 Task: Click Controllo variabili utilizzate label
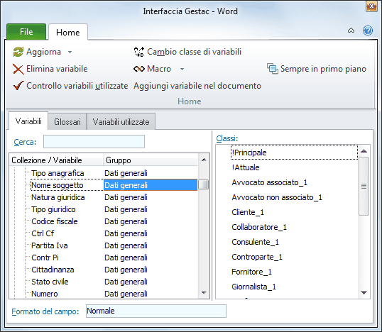tap(77, 86)
